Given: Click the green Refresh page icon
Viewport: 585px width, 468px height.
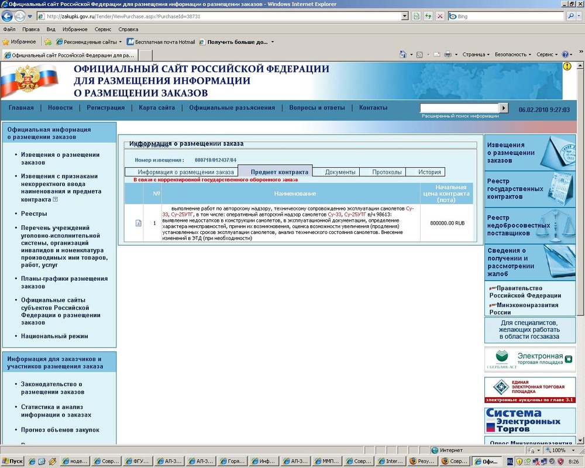Looking at the screenshot, I should 428,16.
